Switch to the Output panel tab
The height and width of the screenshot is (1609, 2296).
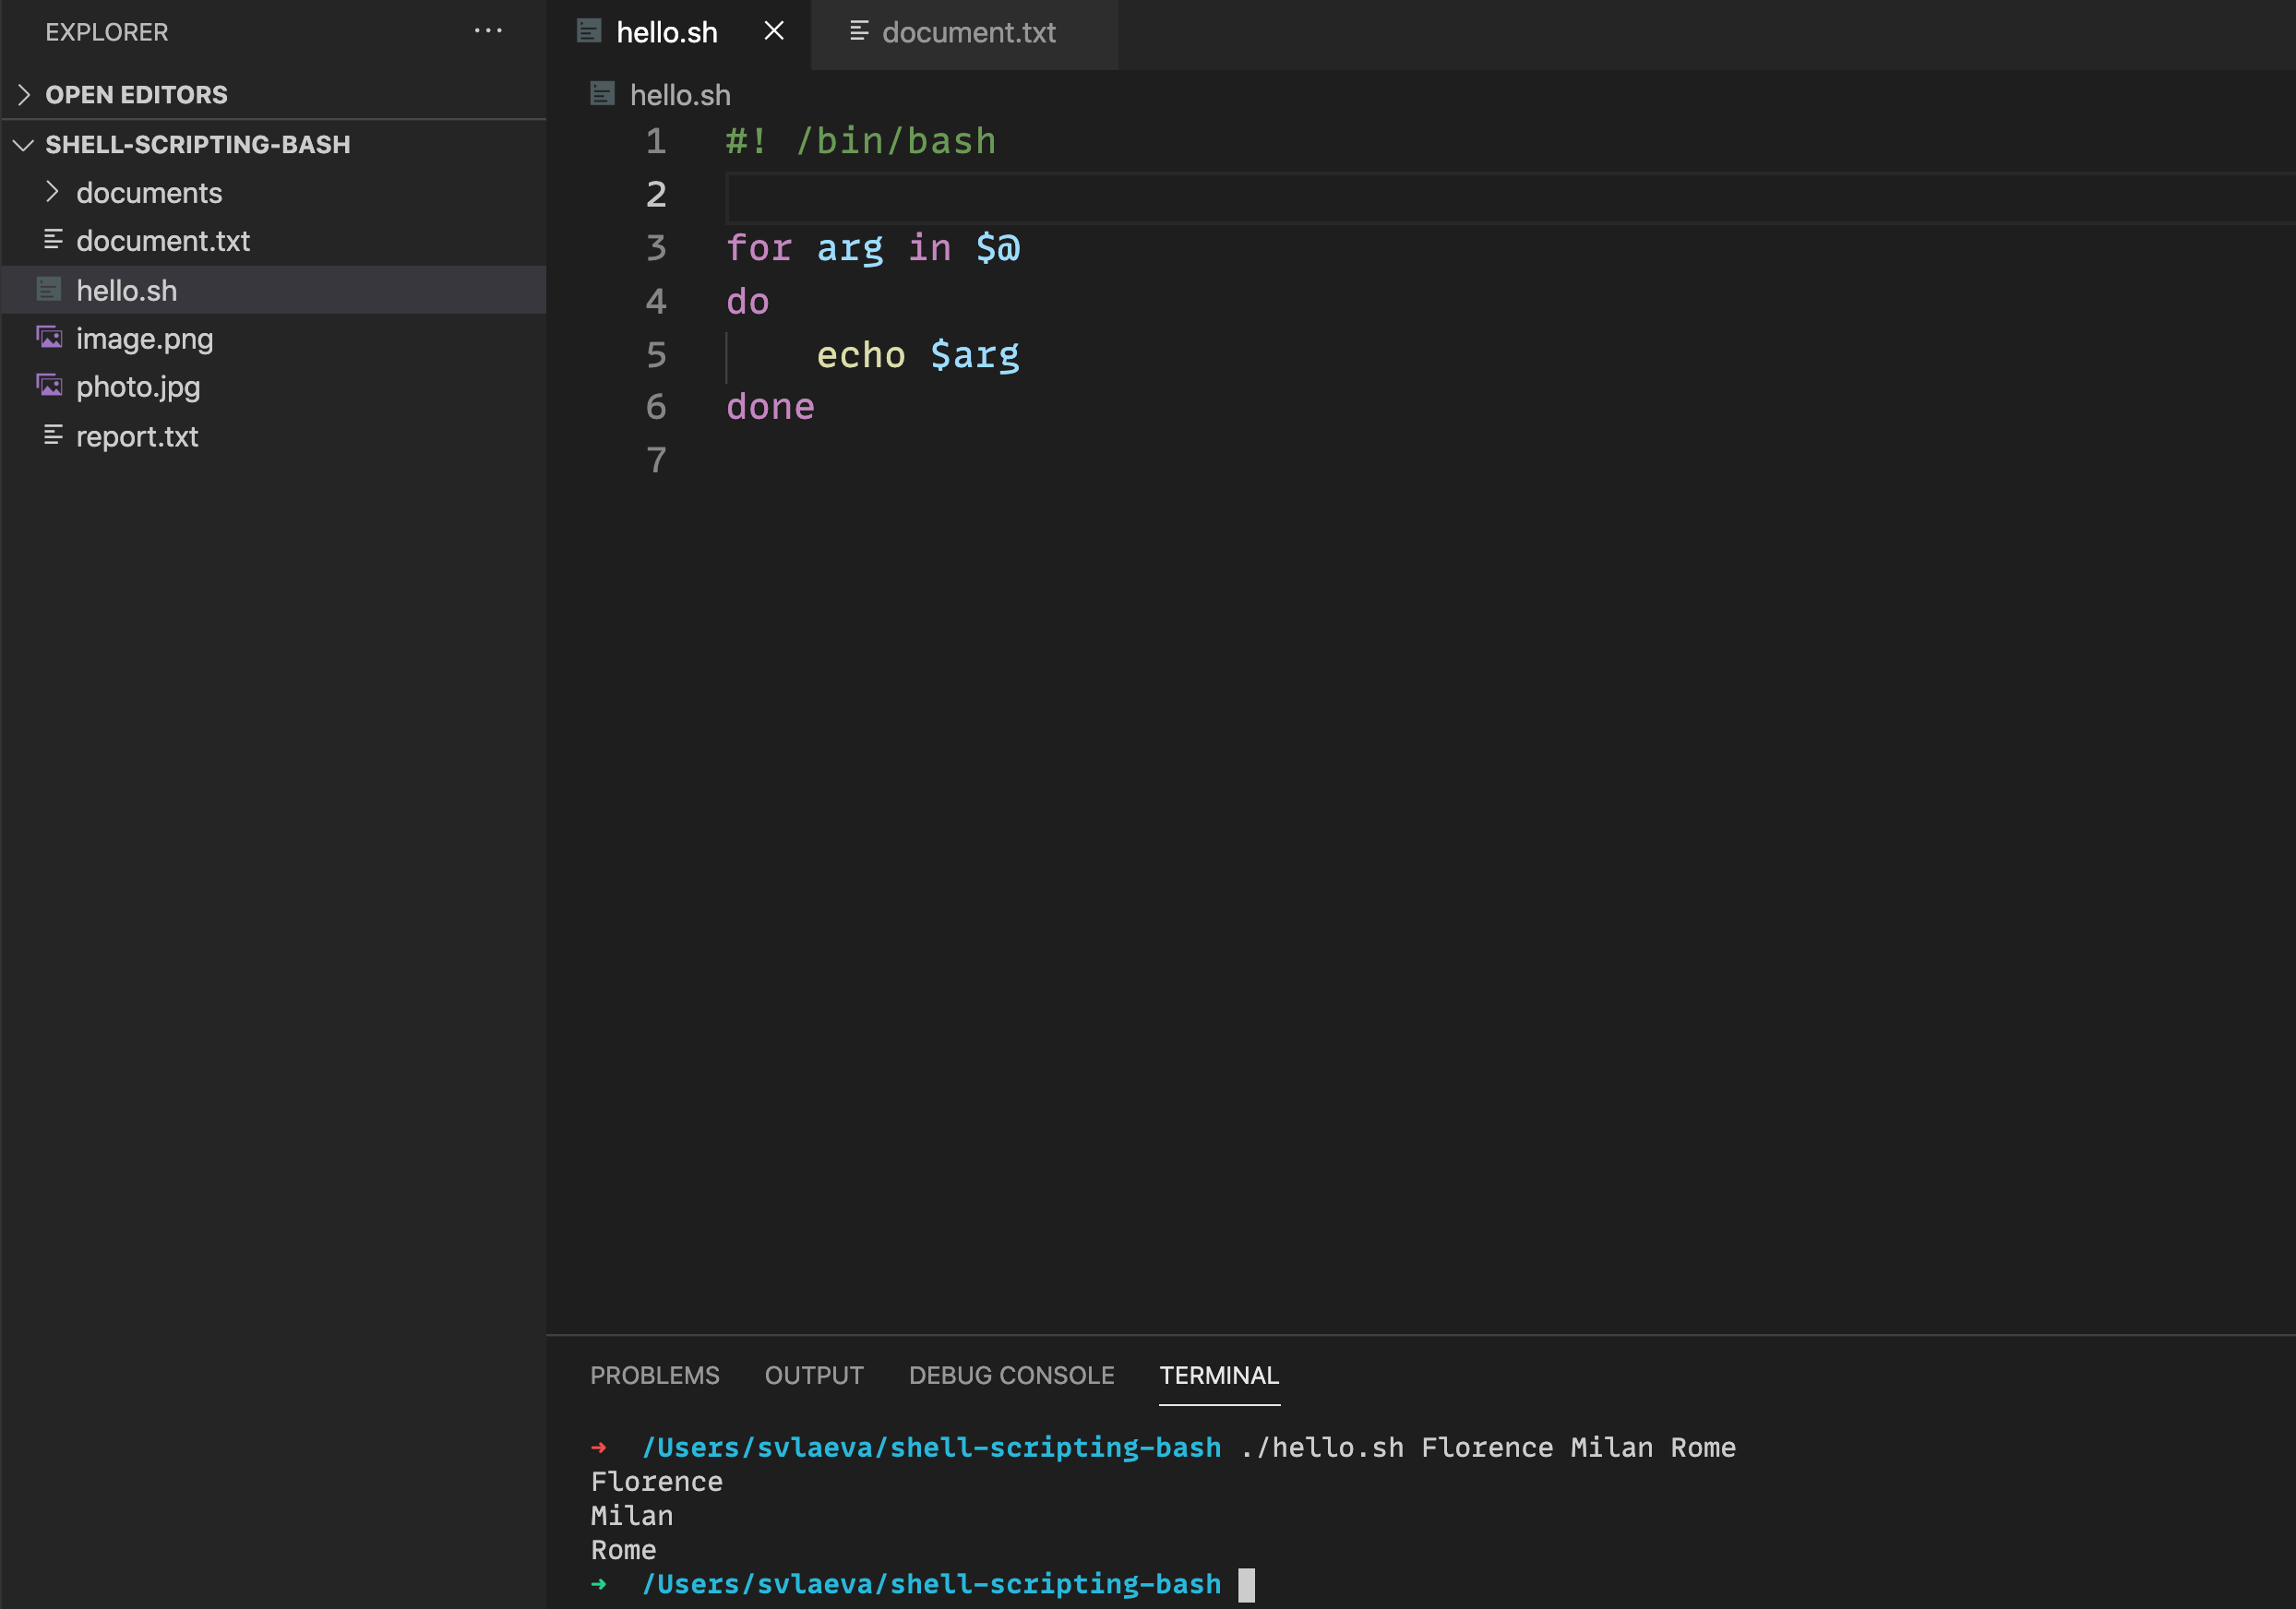(x=813, y=1375)
